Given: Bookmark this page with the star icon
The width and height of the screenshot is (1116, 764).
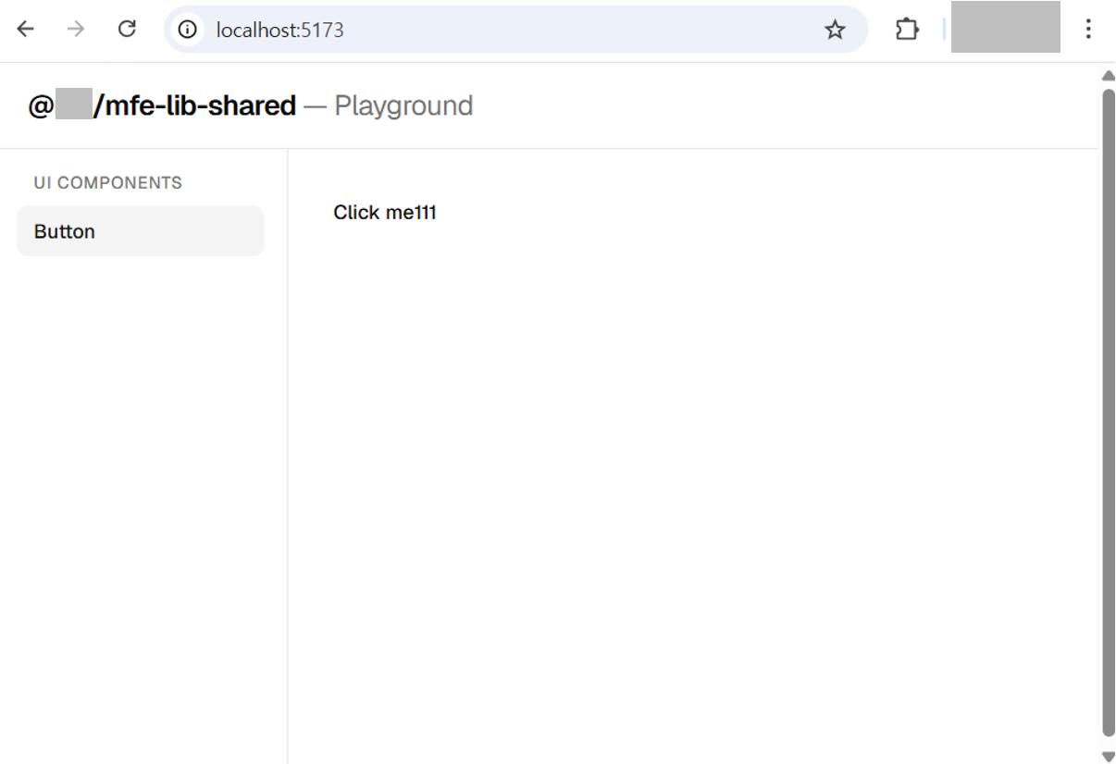Looking at the screenshot, I should (x=835, y=30).
